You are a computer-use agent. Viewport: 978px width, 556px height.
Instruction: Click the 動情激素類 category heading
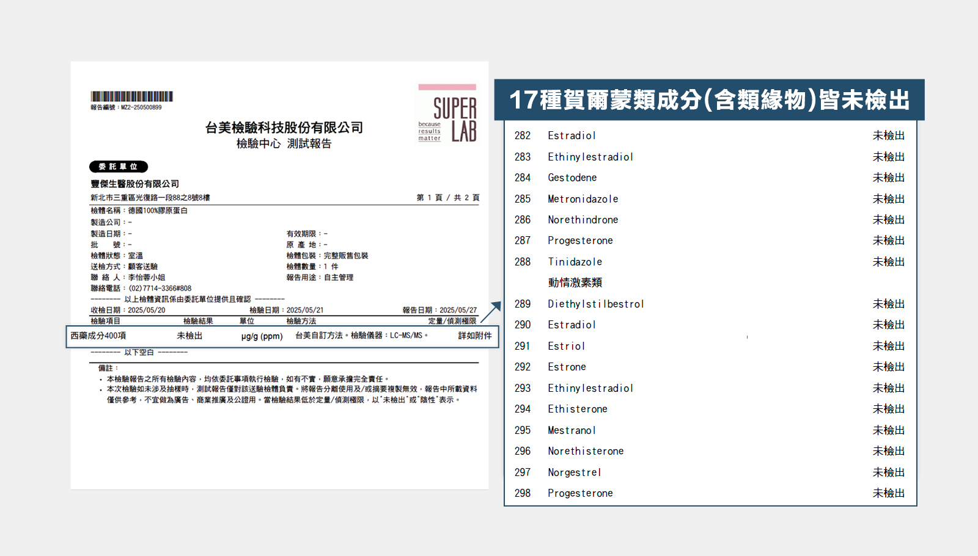click(x=575, y=283)
